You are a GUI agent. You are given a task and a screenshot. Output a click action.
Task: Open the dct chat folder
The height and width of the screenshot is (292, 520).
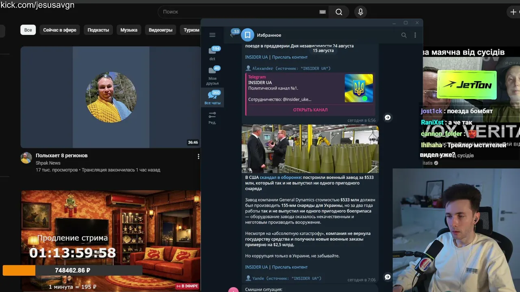tap(212, 53)
